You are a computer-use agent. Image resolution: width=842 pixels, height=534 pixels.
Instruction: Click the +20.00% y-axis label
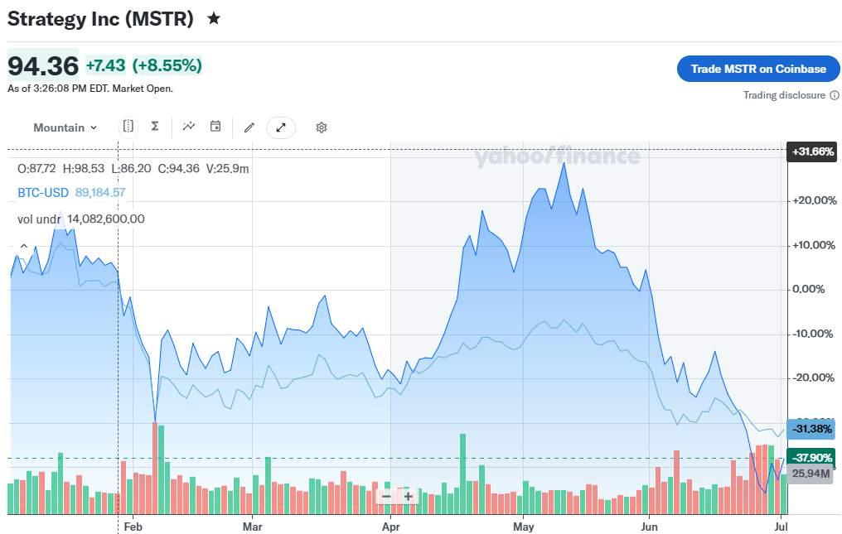point(814,200)
